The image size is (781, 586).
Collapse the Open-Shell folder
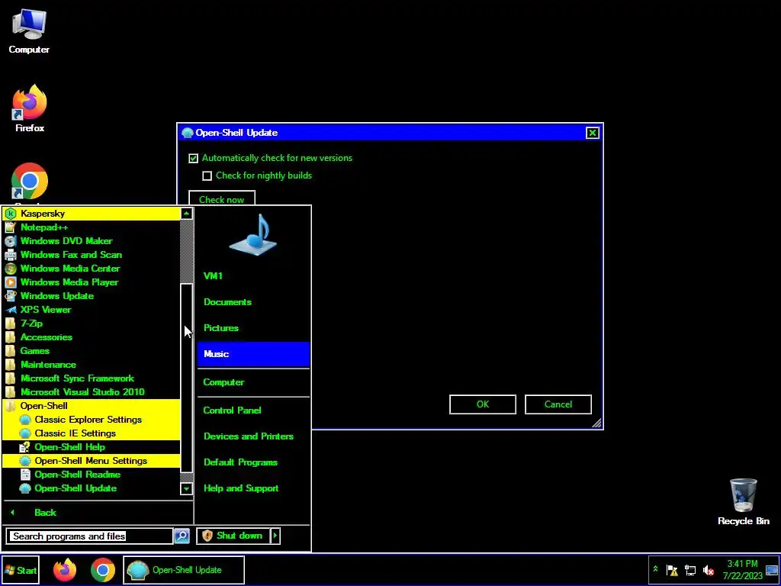(92, 406)
